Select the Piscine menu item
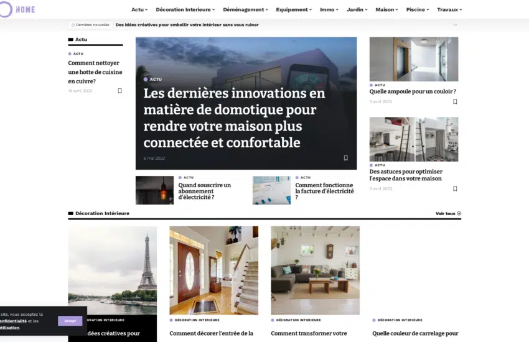 point(418,10)
